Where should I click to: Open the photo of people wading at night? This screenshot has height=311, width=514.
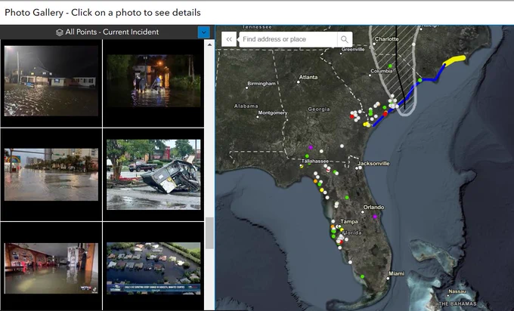(153, 81)
